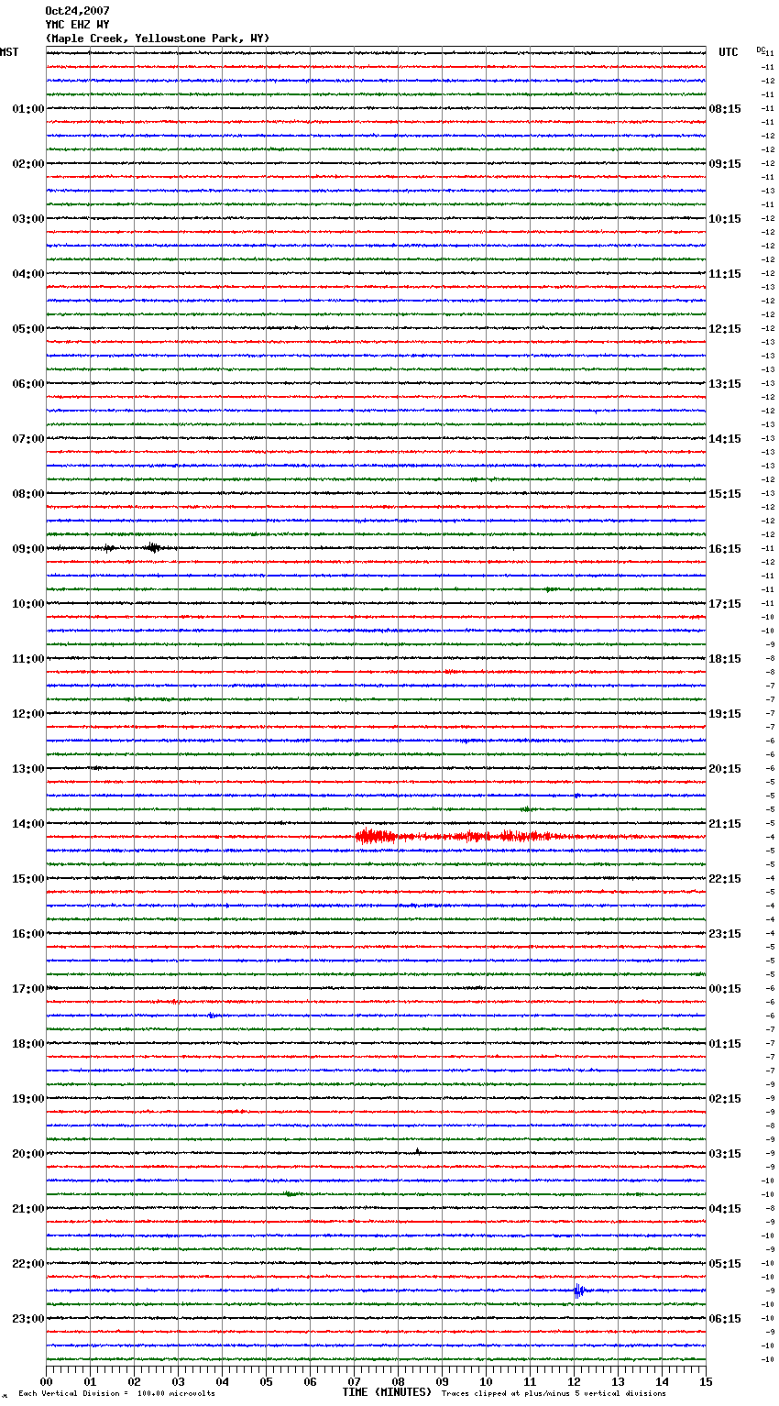The height and width of the screenshot is (1406, 779).
Task: Pick the 06:15 UTC time label
Action: coord(725,1319)
